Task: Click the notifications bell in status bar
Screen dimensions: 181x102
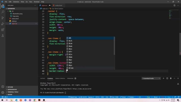Action: pos(179,97)
